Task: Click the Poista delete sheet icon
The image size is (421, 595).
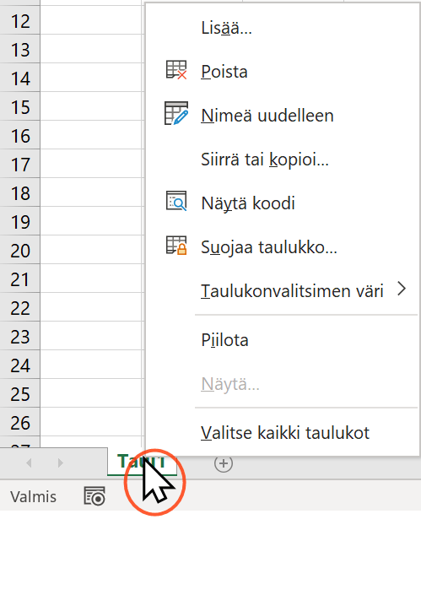Action: (x=176, y=71)
